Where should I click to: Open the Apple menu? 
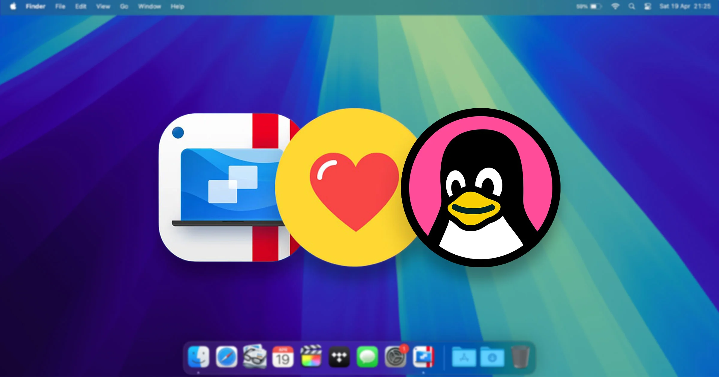click(x=13, y=6)
